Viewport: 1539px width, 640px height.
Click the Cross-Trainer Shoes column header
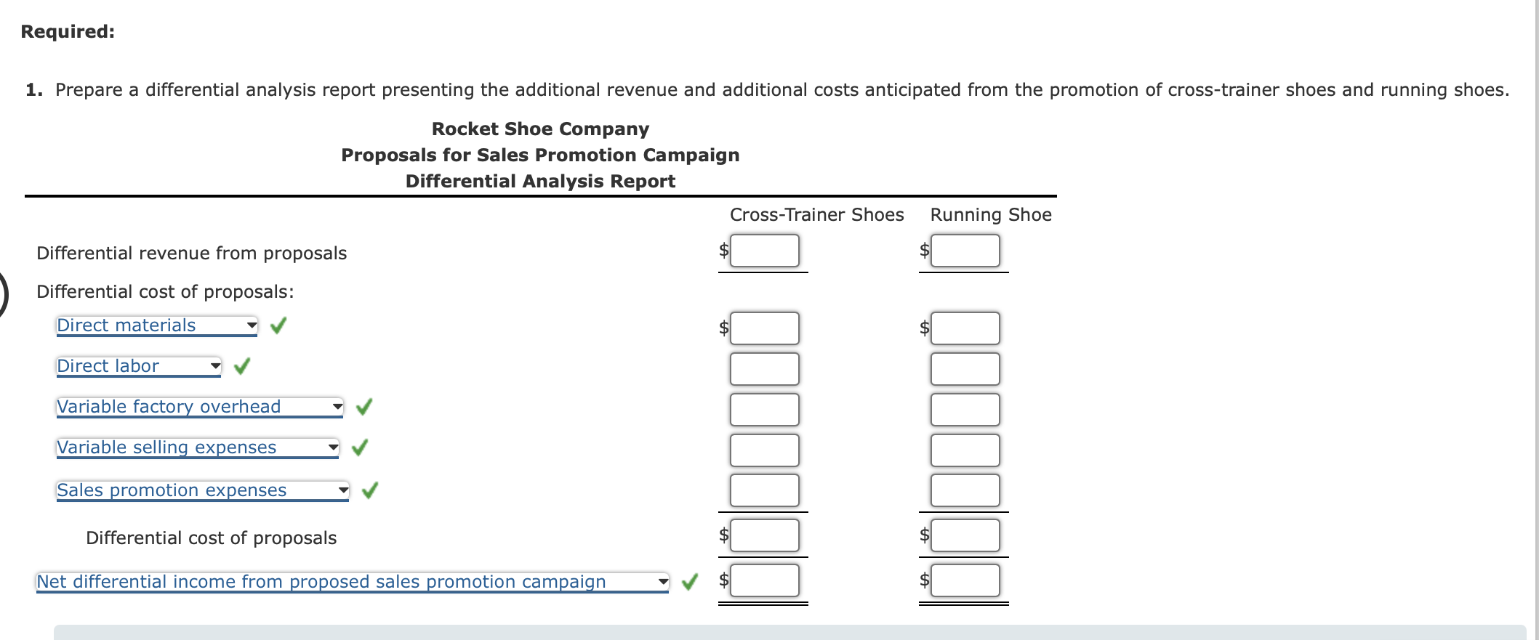coord(816,214)
